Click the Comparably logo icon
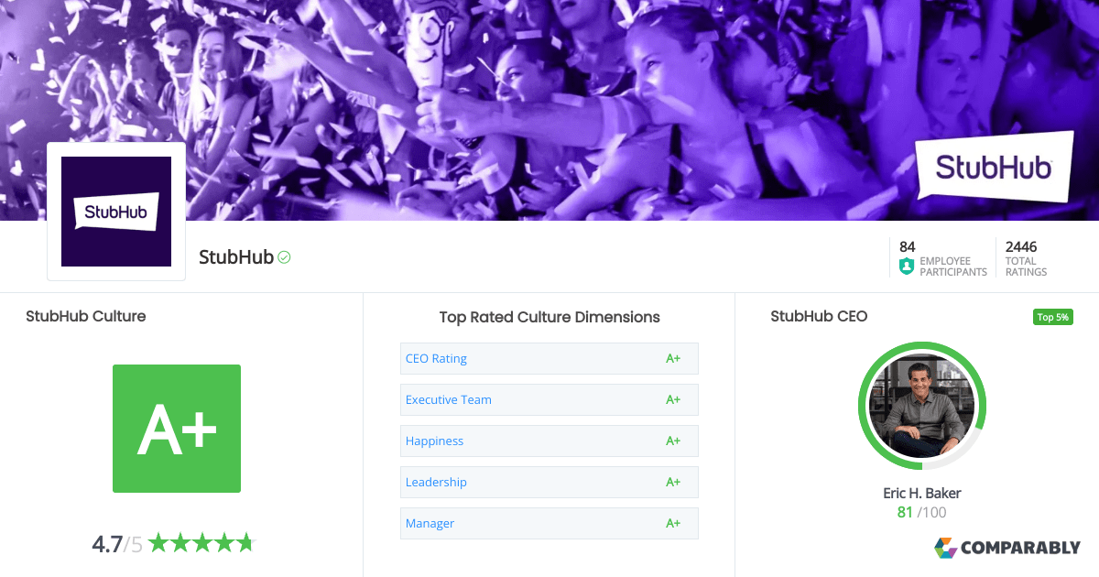 click(x=945, y=548)
